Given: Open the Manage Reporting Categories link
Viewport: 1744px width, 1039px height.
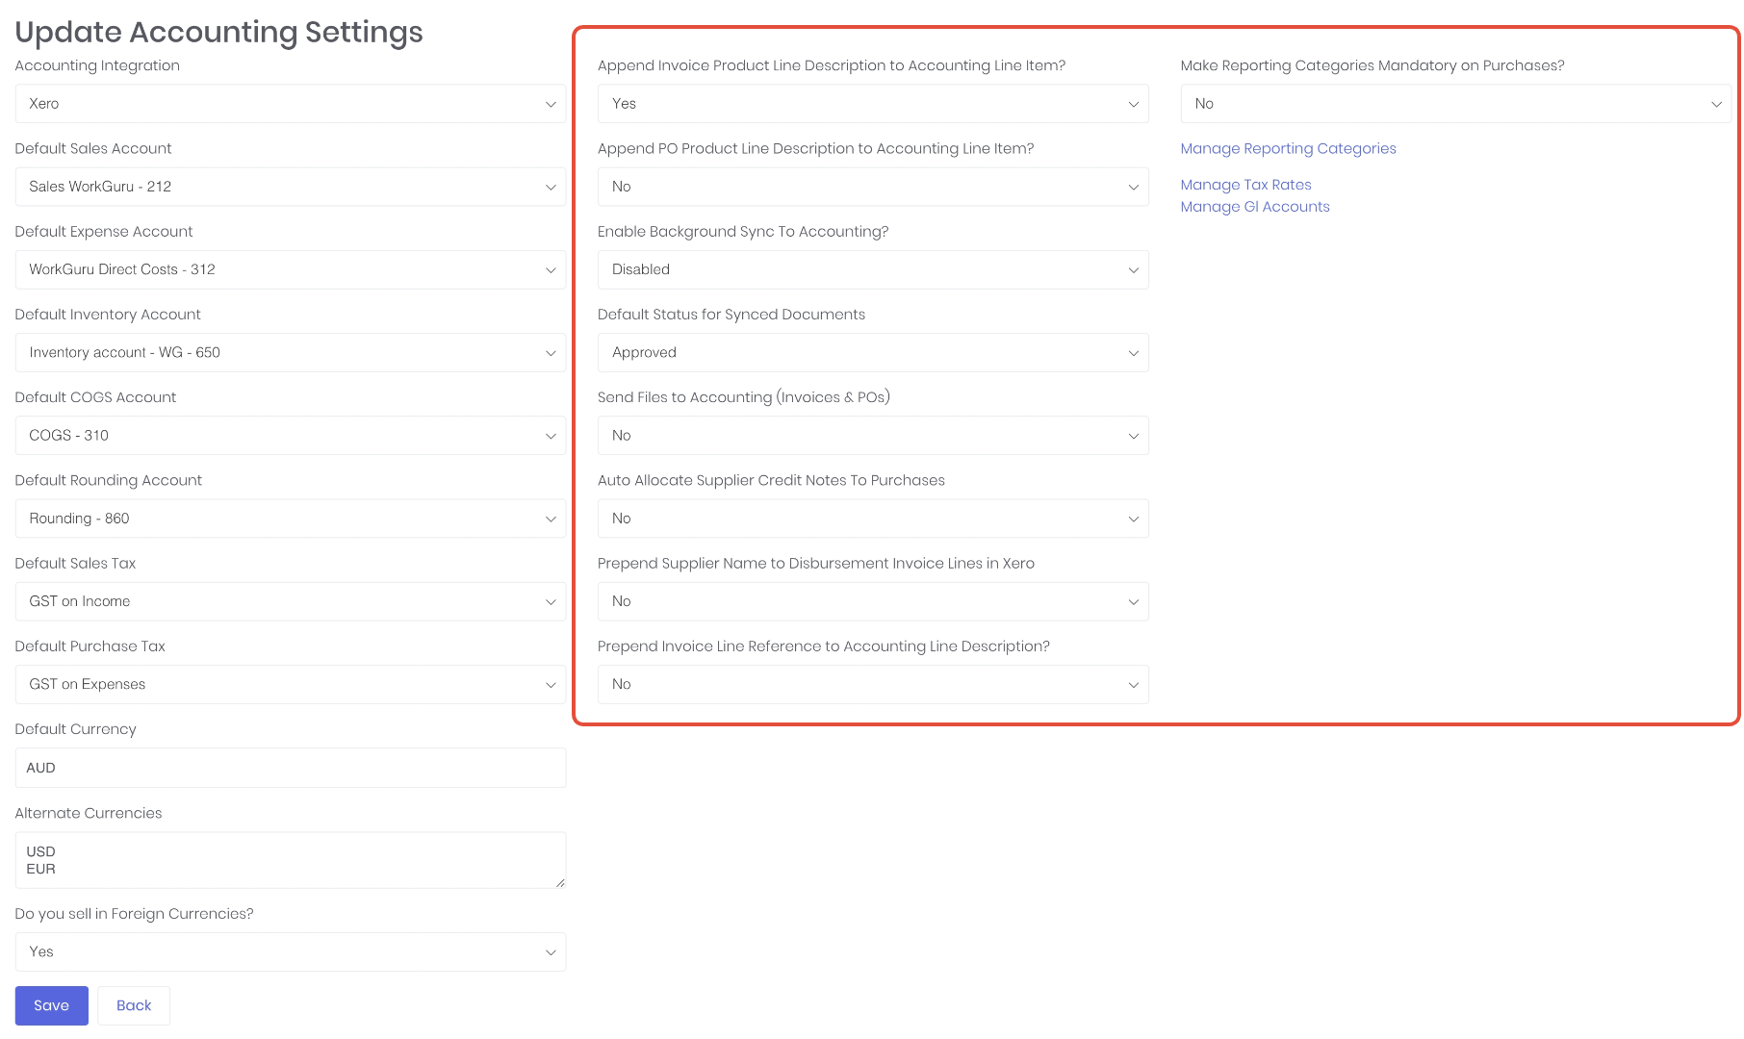Looking at the screenshot, I should 1288,148.
